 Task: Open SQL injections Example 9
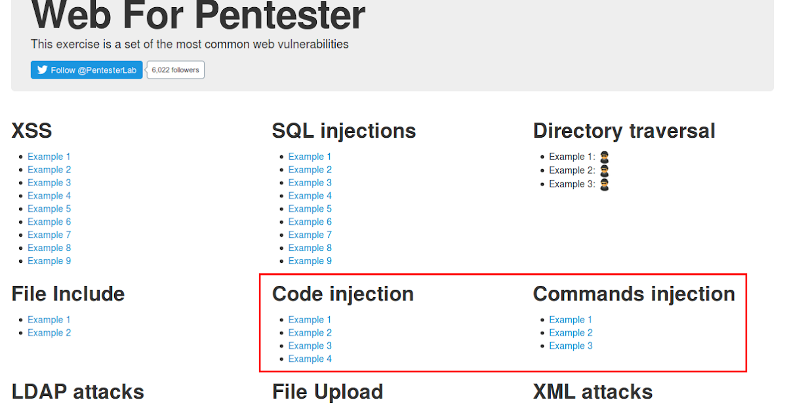(310, 261)
